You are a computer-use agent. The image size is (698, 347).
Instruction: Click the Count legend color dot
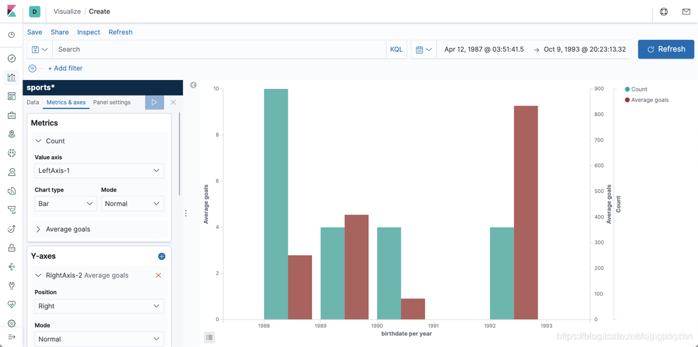point(628,89)
